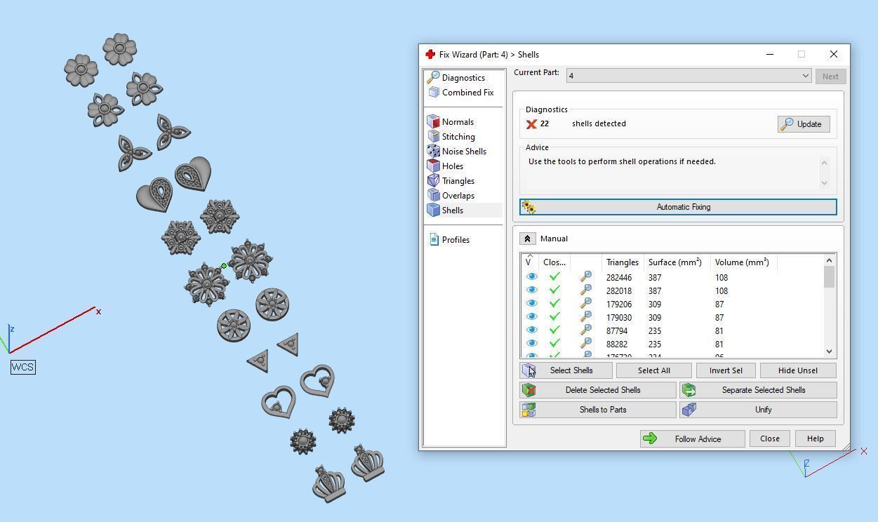Screen dimensions: 878x522
Task: Activate the Select Shells tool
Action: [566, 370]
